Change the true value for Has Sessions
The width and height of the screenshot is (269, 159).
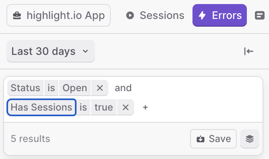pos(103,107)
